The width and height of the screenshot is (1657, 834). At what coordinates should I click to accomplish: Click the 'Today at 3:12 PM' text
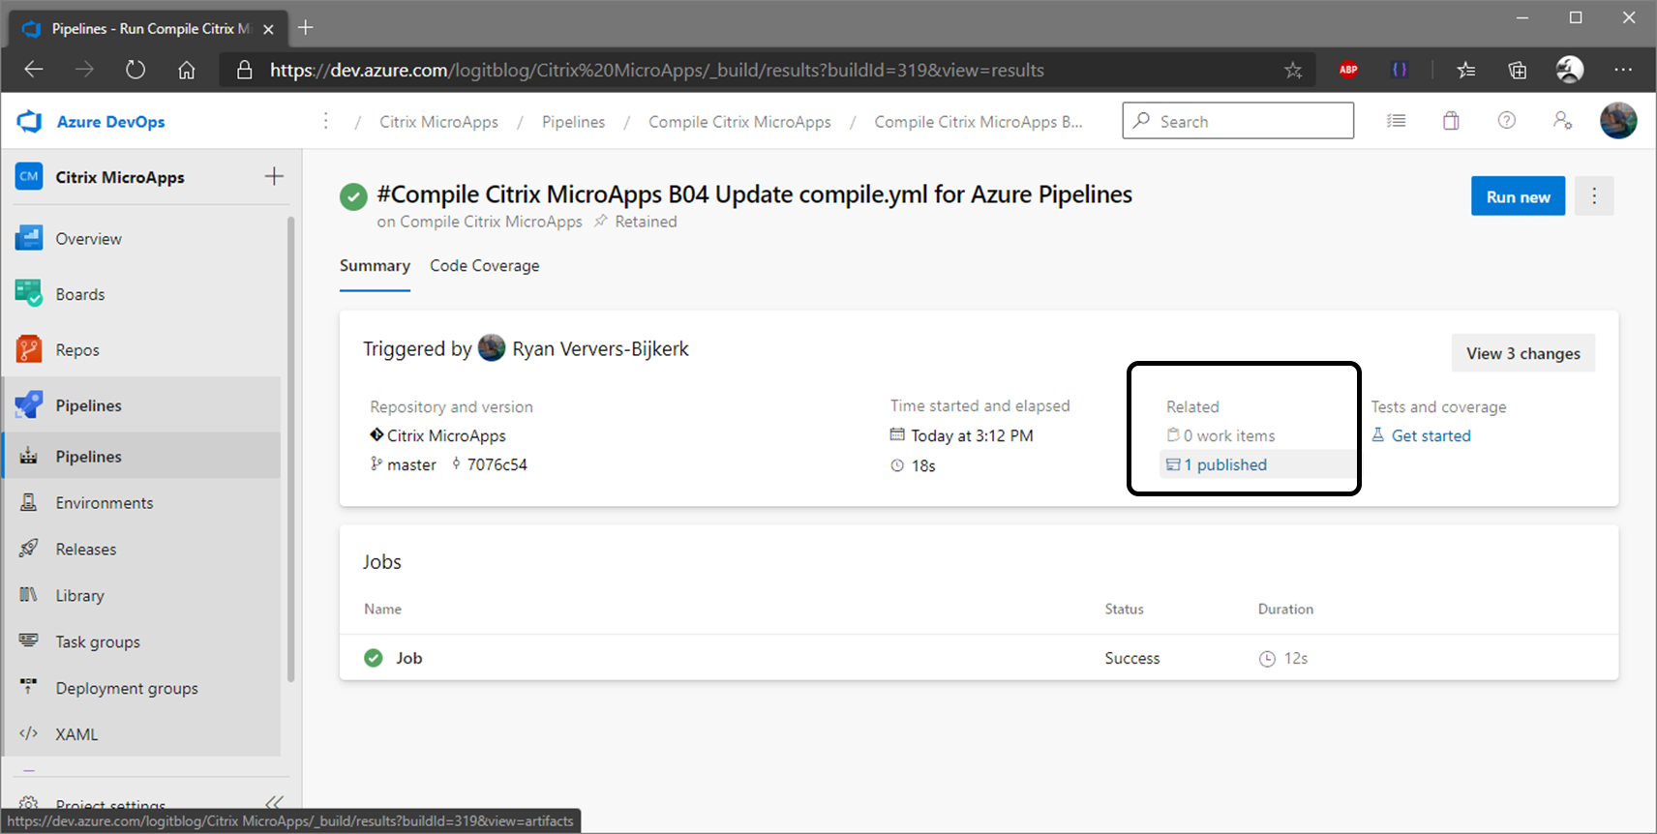tap(972, 435)
